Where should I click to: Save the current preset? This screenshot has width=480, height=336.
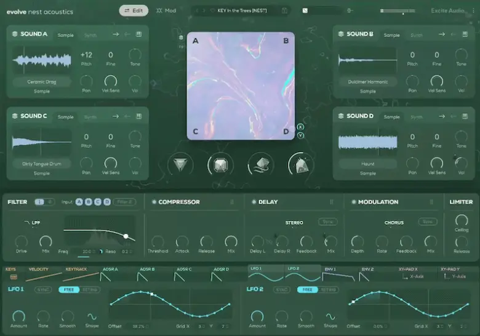(x=284, y=10)
